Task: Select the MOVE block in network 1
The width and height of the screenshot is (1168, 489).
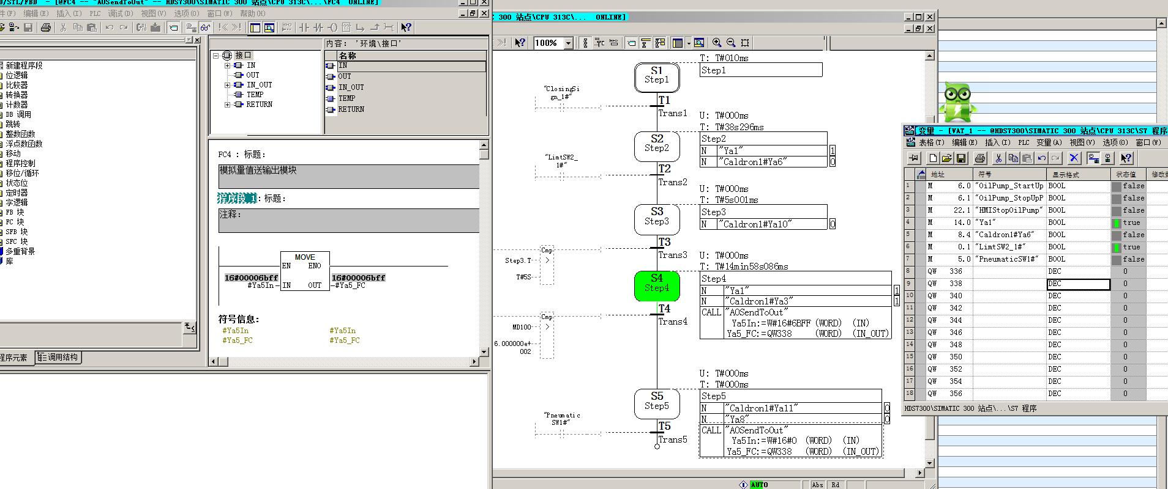Action: (x=305, y=271)
